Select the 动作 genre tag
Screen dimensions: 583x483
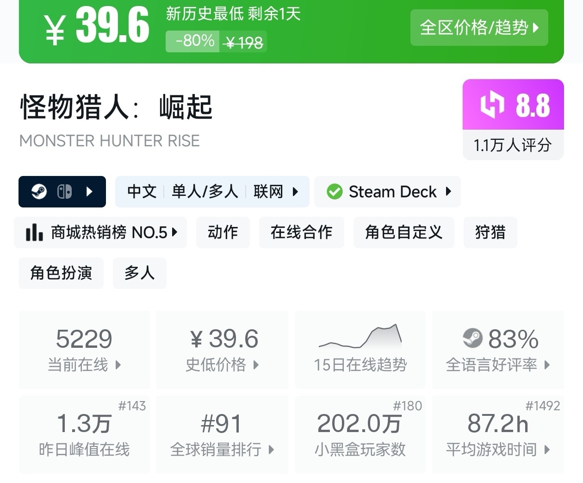pos(223,232)
